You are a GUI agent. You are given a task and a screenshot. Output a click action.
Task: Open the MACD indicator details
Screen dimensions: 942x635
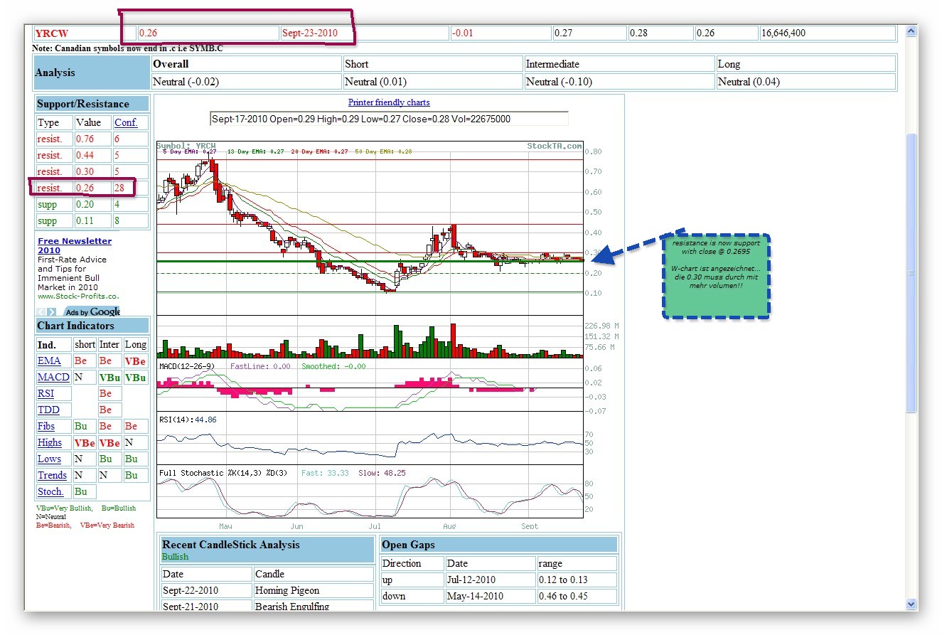click(x=53, y=377)
